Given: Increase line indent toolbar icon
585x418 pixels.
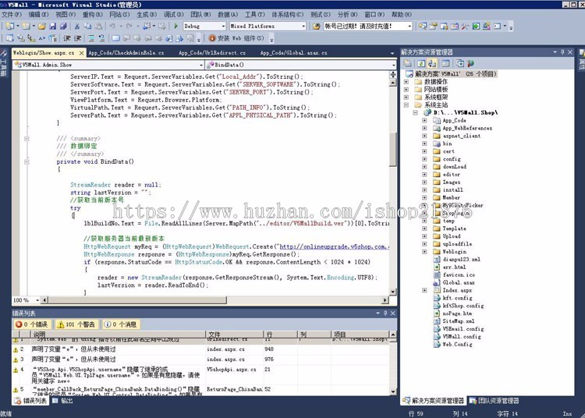Looking at the screenshot, I should point(77,38).
